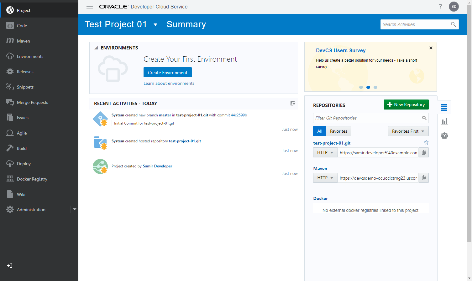Click the Filter Git Repositories search icon
The image size is (472, 281).
pyautogui.click(x=424, y=118)
